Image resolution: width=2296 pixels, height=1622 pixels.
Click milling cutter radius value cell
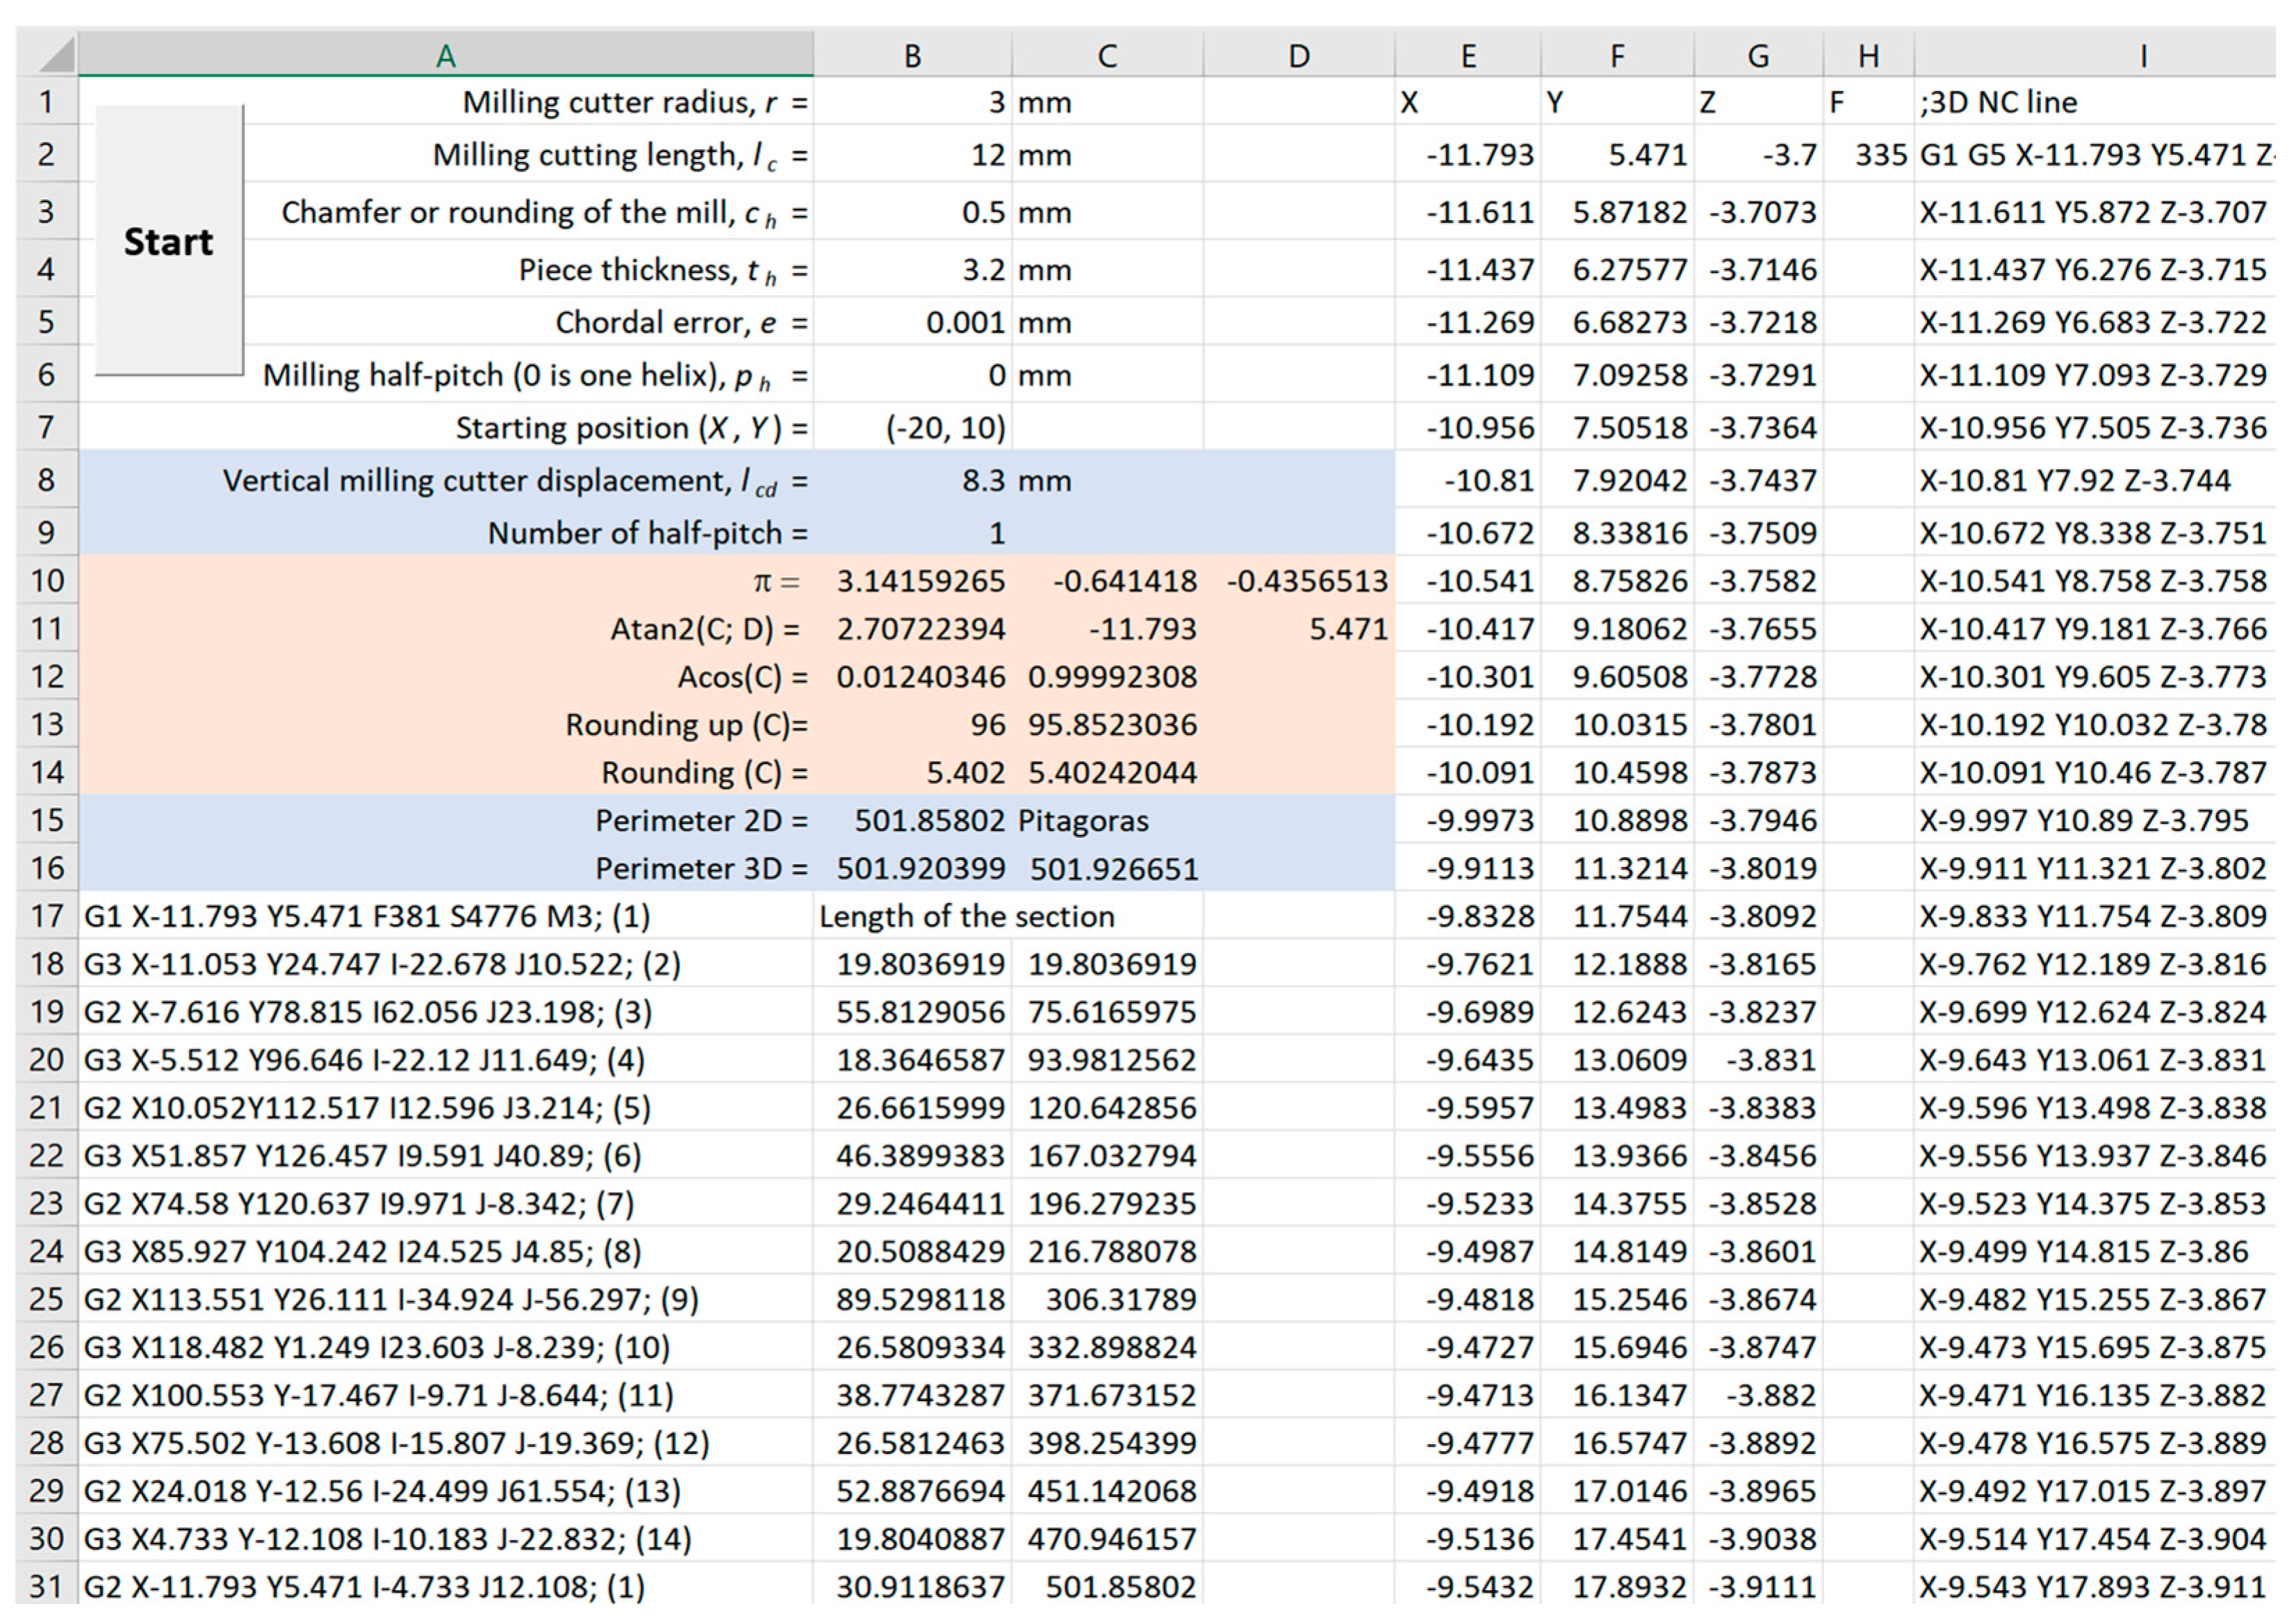click(912, 102)
